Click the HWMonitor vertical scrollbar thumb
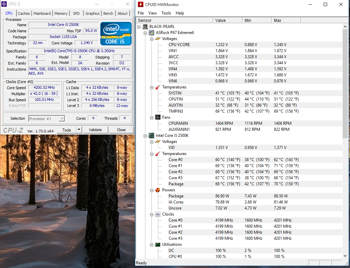This screenshot has height=268, width=350. tap(345, 83)
